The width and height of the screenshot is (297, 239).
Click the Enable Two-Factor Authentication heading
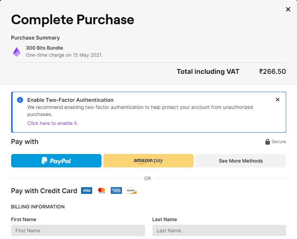pyautogui.click(x=70, y=100)
